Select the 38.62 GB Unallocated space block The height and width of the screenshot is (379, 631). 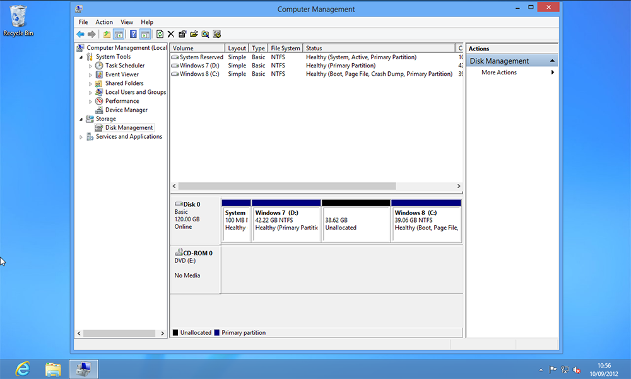(356, 221)
